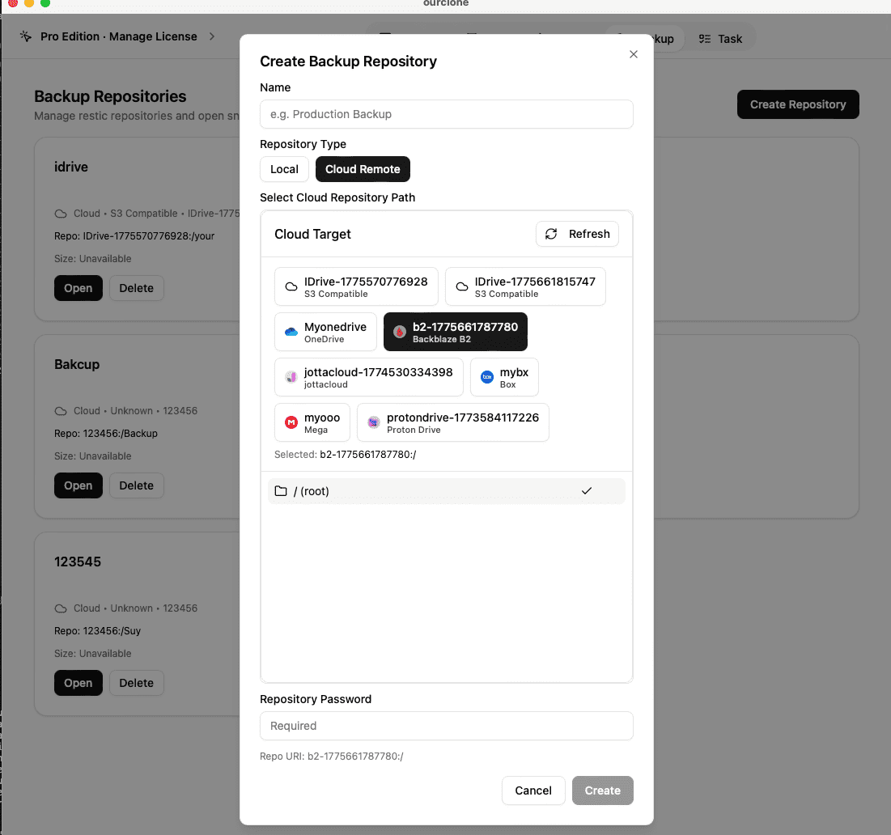Click the jottacloud provider icon
This screenshot has width=891, height=835.
pyautogui.click(x=291, y=376)
